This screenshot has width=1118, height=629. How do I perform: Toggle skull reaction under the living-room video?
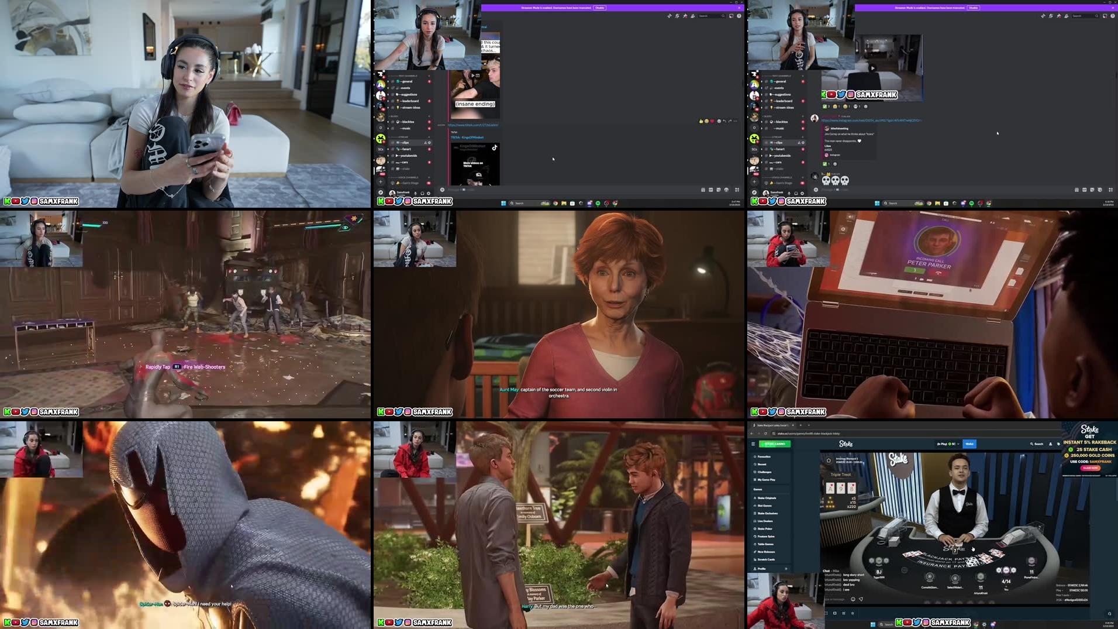(x=857, y=106)
